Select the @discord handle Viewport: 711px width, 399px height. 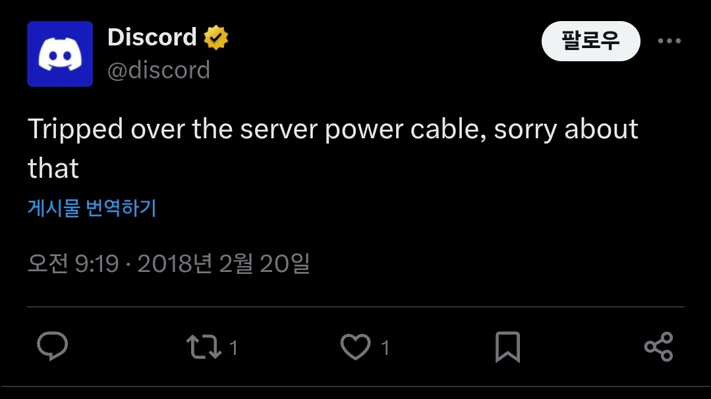coord(159,70)
